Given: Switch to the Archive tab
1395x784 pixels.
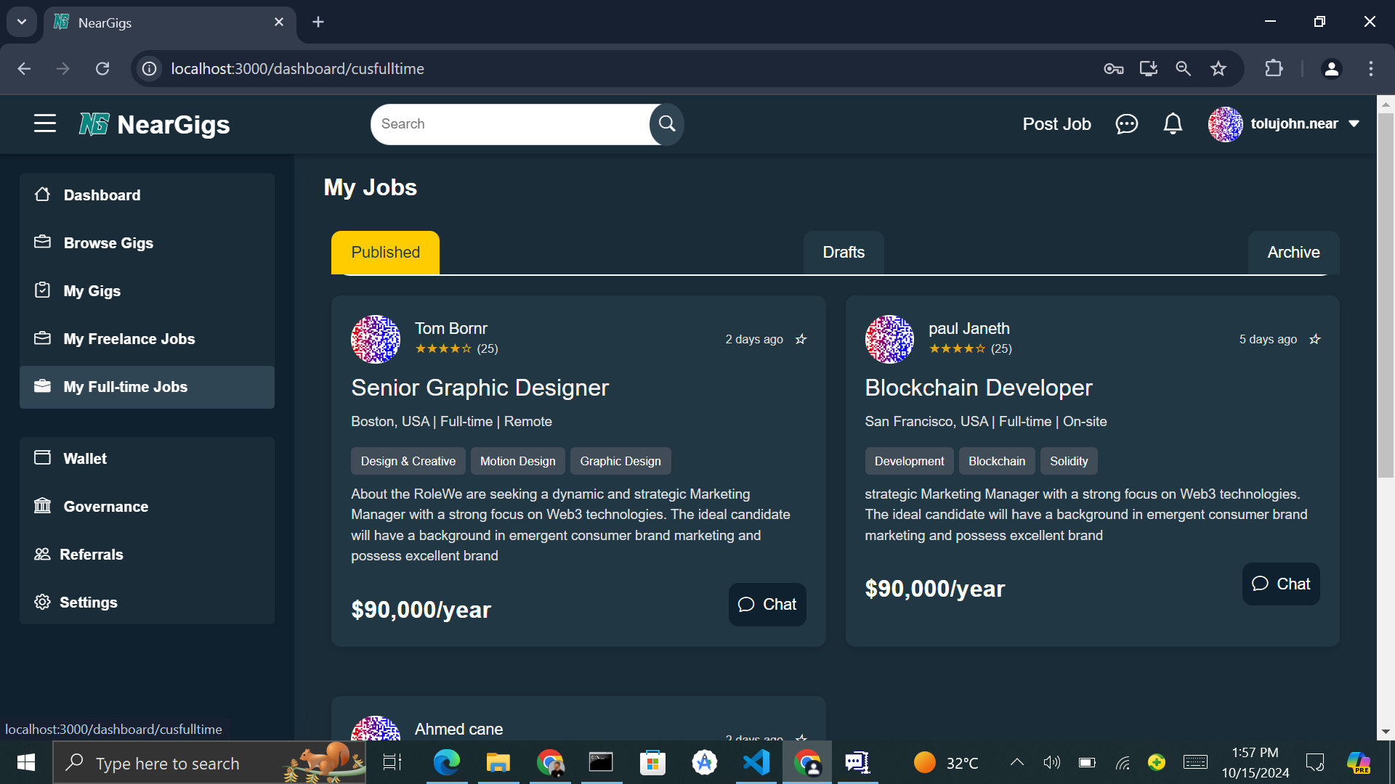Looking at the screenshot, I should point(1293,253).
